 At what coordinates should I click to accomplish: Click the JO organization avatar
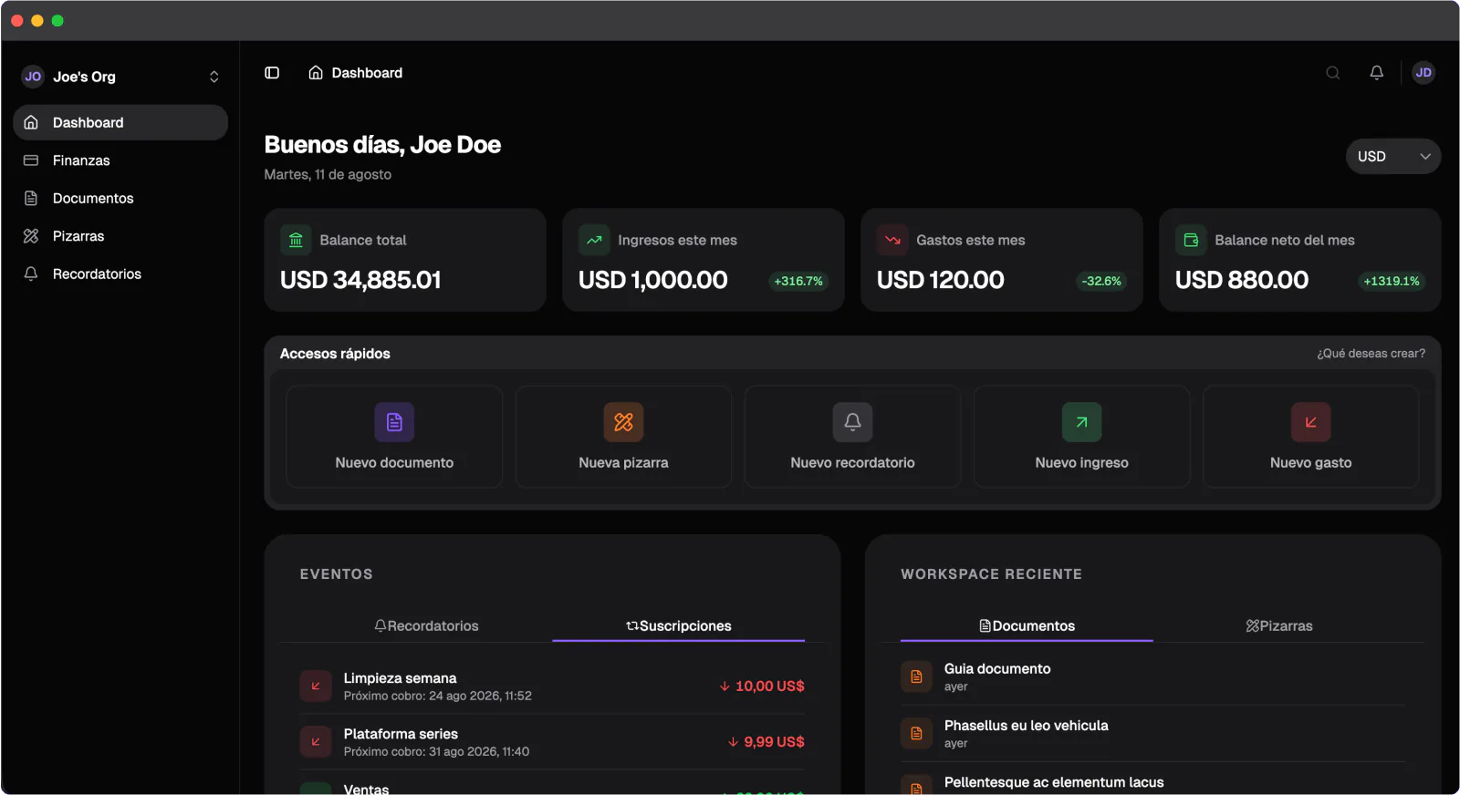33,77
